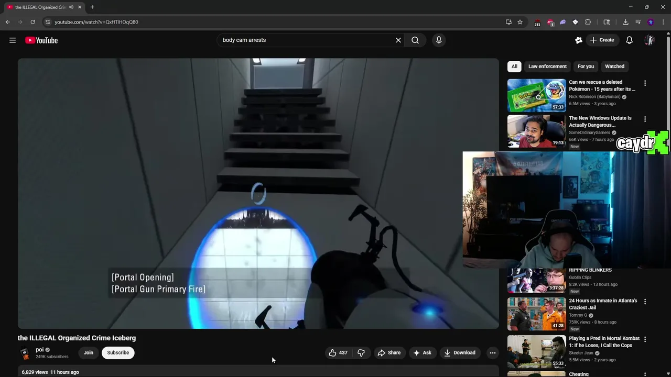Image resolution: width=671 pixels, height=377 pixels.
Task: Click the video player to pause
Action: click(258, 194)
